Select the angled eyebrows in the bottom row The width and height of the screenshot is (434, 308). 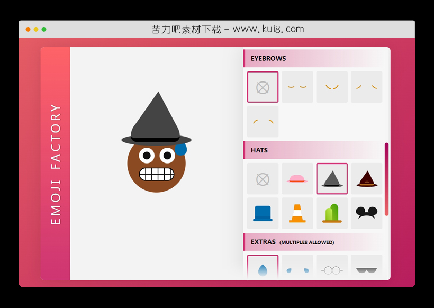[263, 121]
